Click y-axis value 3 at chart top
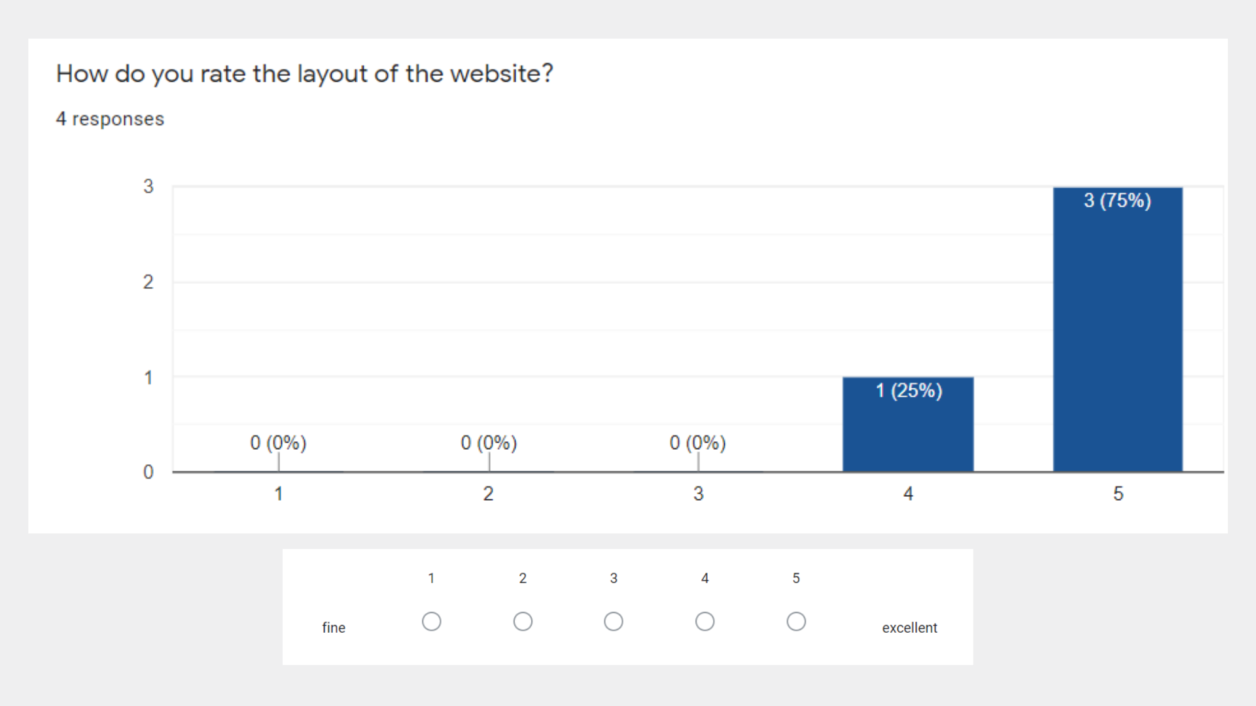 coord(148,187)
